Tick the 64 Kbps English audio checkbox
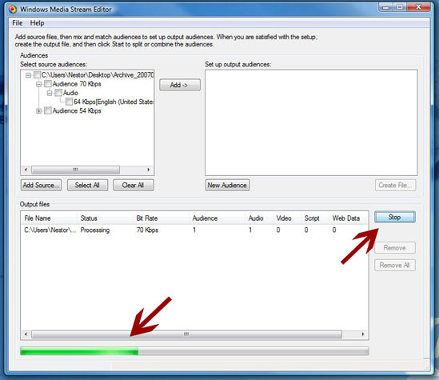Screen dimensions: 439x380 coord(69,102)
